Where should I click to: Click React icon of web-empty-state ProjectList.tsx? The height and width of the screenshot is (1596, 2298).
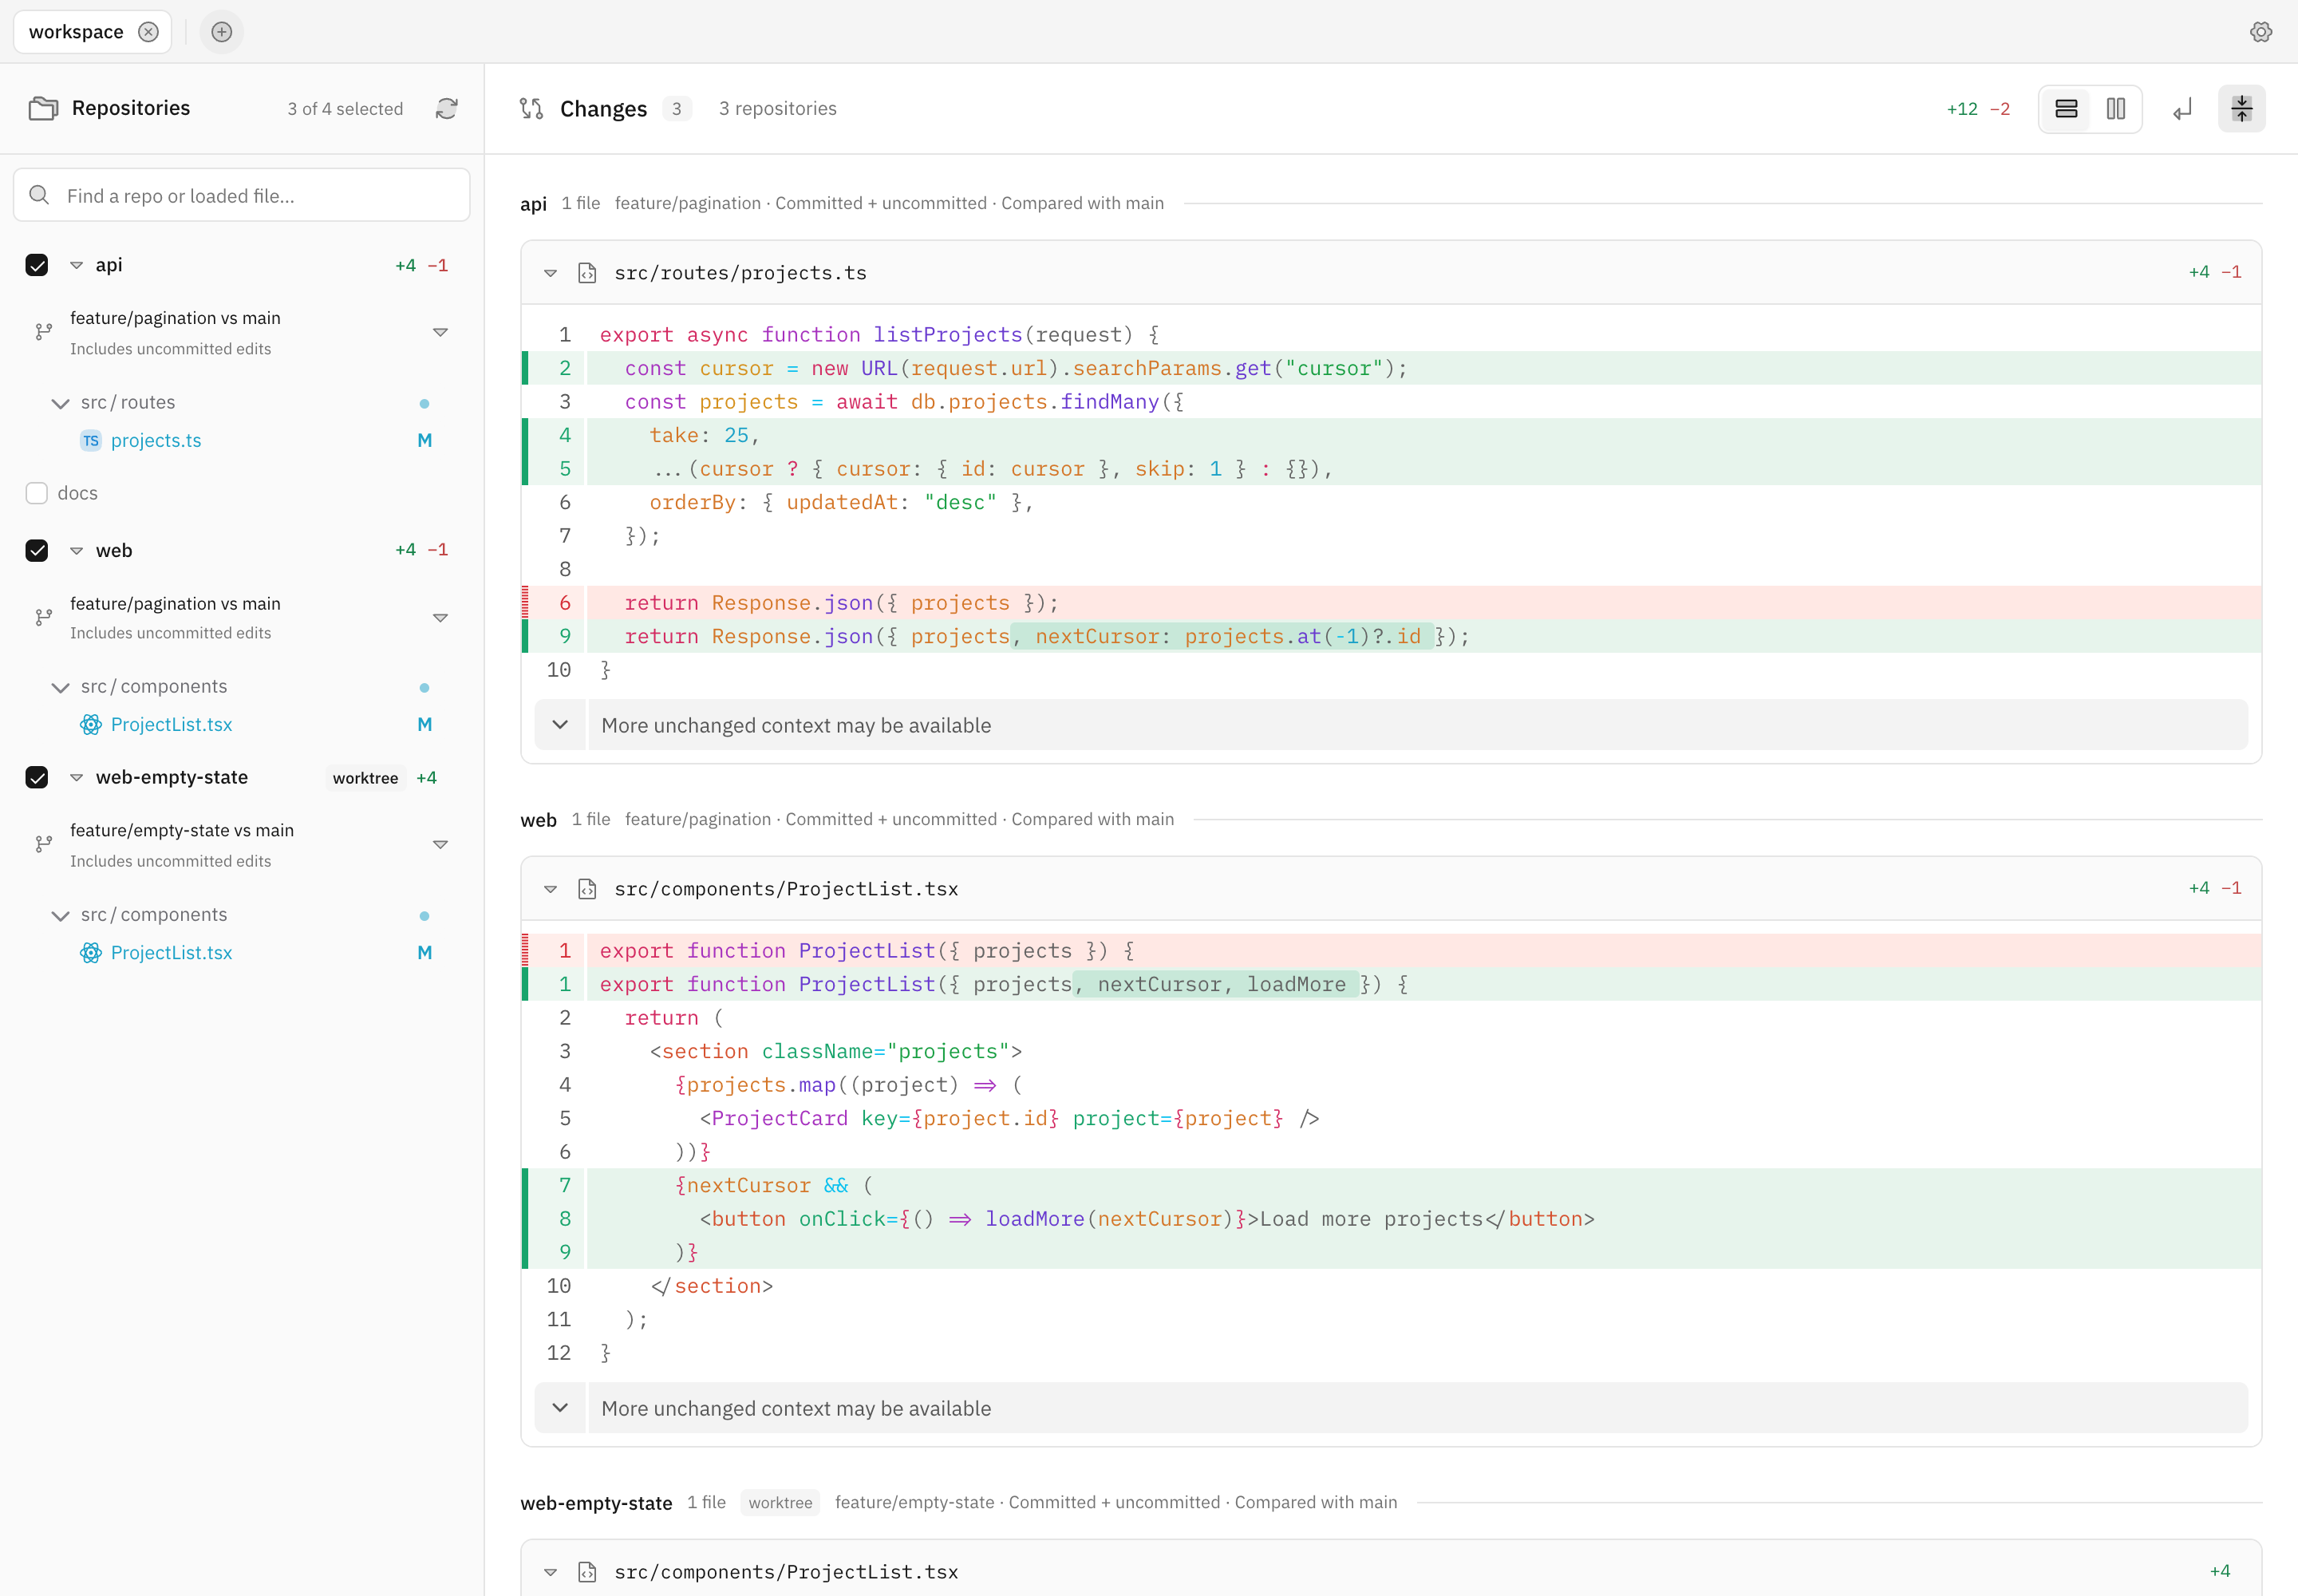[91, 952]
